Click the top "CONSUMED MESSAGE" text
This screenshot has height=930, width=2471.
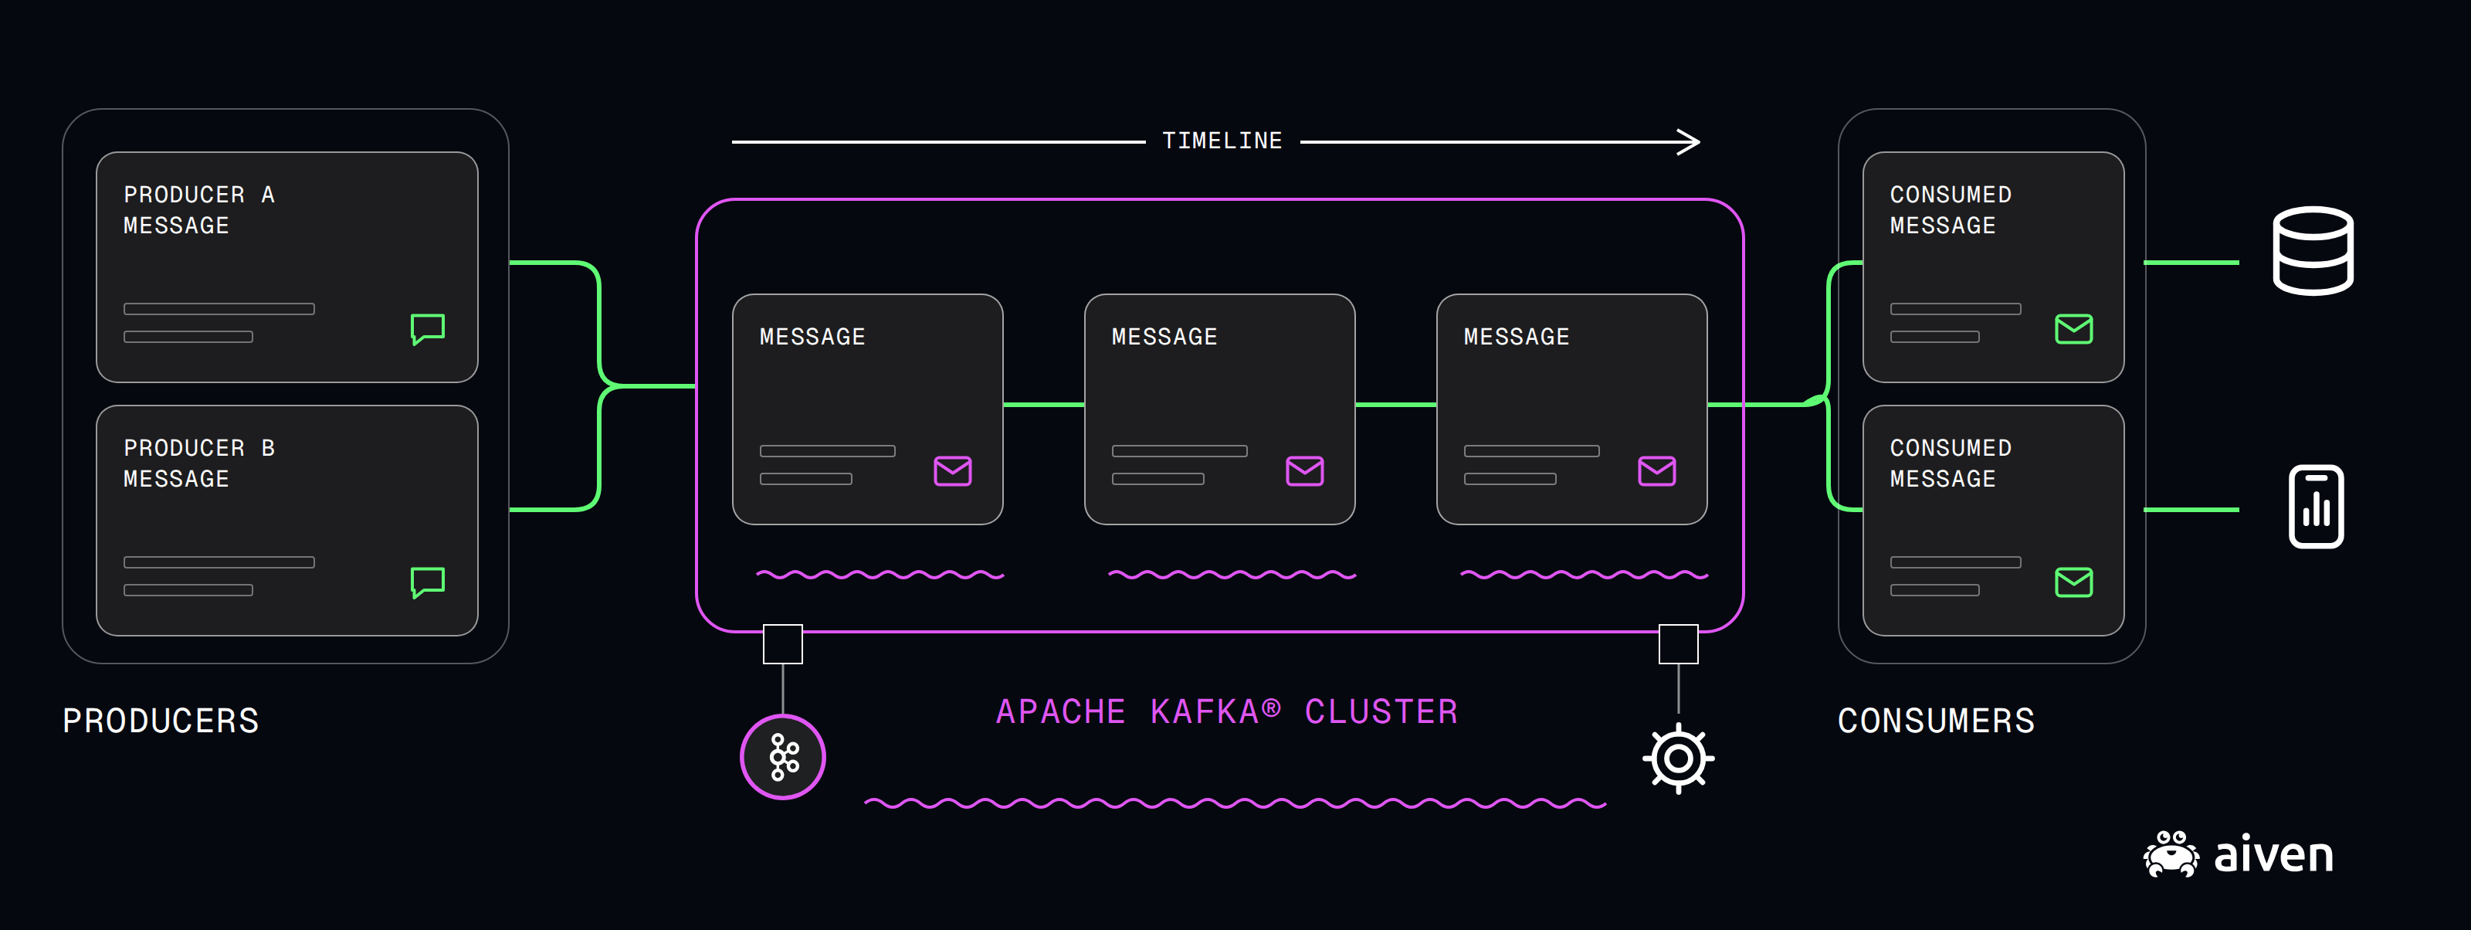coord(1951,210)
